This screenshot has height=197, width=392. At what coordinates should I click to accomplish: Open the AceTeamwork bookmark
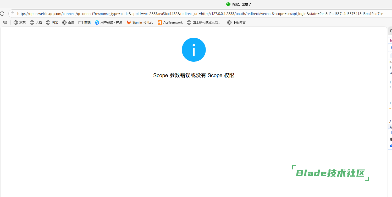[x=170, y=22]
